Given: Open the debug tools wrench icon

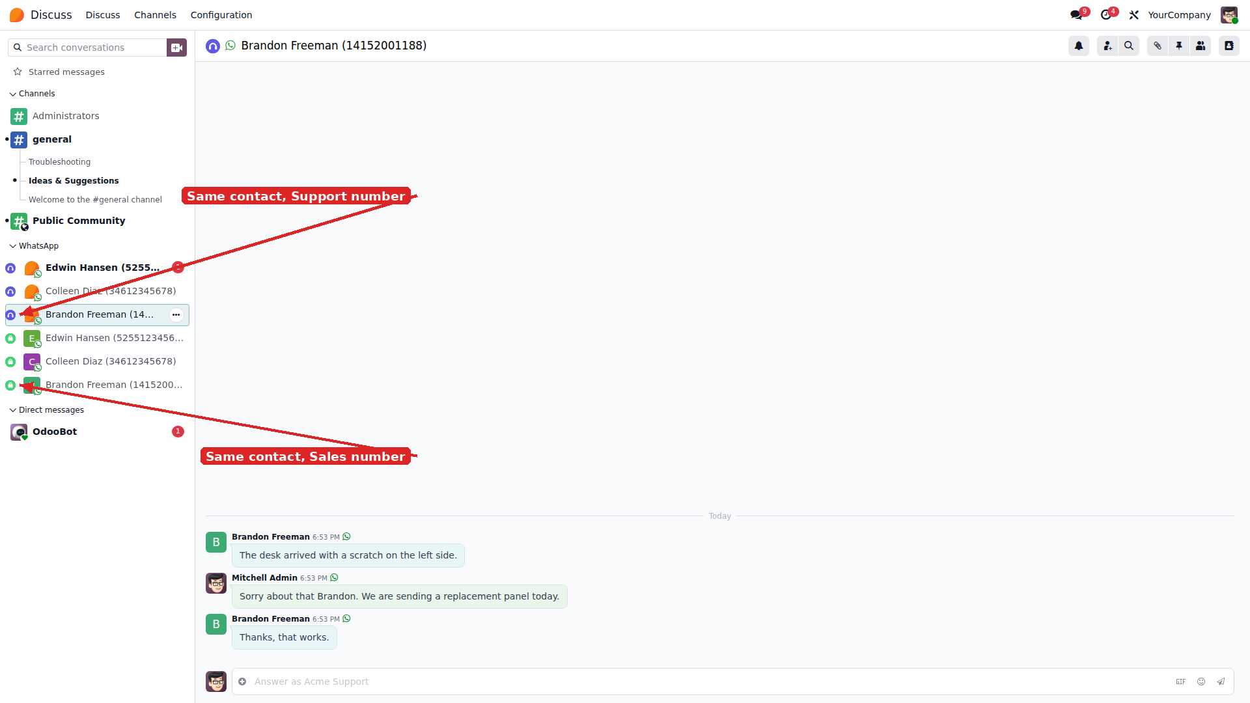Looking at the screenshot, I should point(1133,15).
